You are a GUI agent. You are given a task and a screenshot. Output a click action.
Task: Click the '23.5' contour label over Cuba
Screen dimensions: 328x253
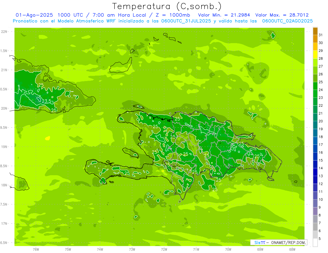coord(46,101)
